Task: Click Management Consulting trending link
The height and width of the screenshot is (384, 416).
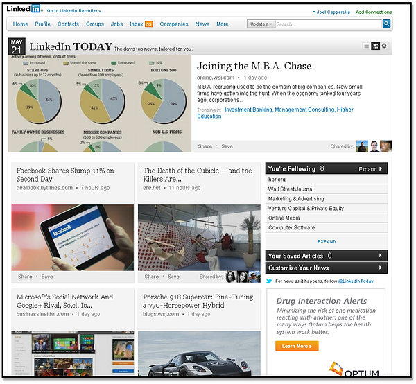Action: tap(304, 110)
